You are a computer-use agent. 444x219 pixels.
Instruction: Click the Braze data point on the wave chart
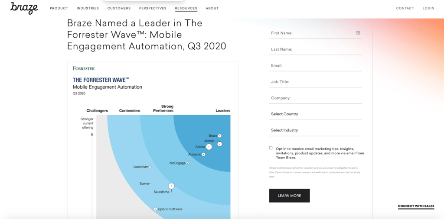point(219,136)
